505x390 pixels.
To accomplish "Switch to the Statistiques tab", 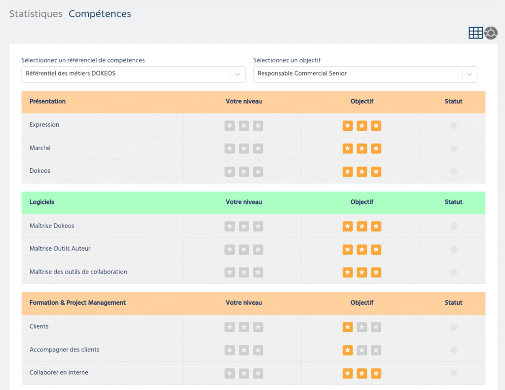I will click(x=36, y=14).
